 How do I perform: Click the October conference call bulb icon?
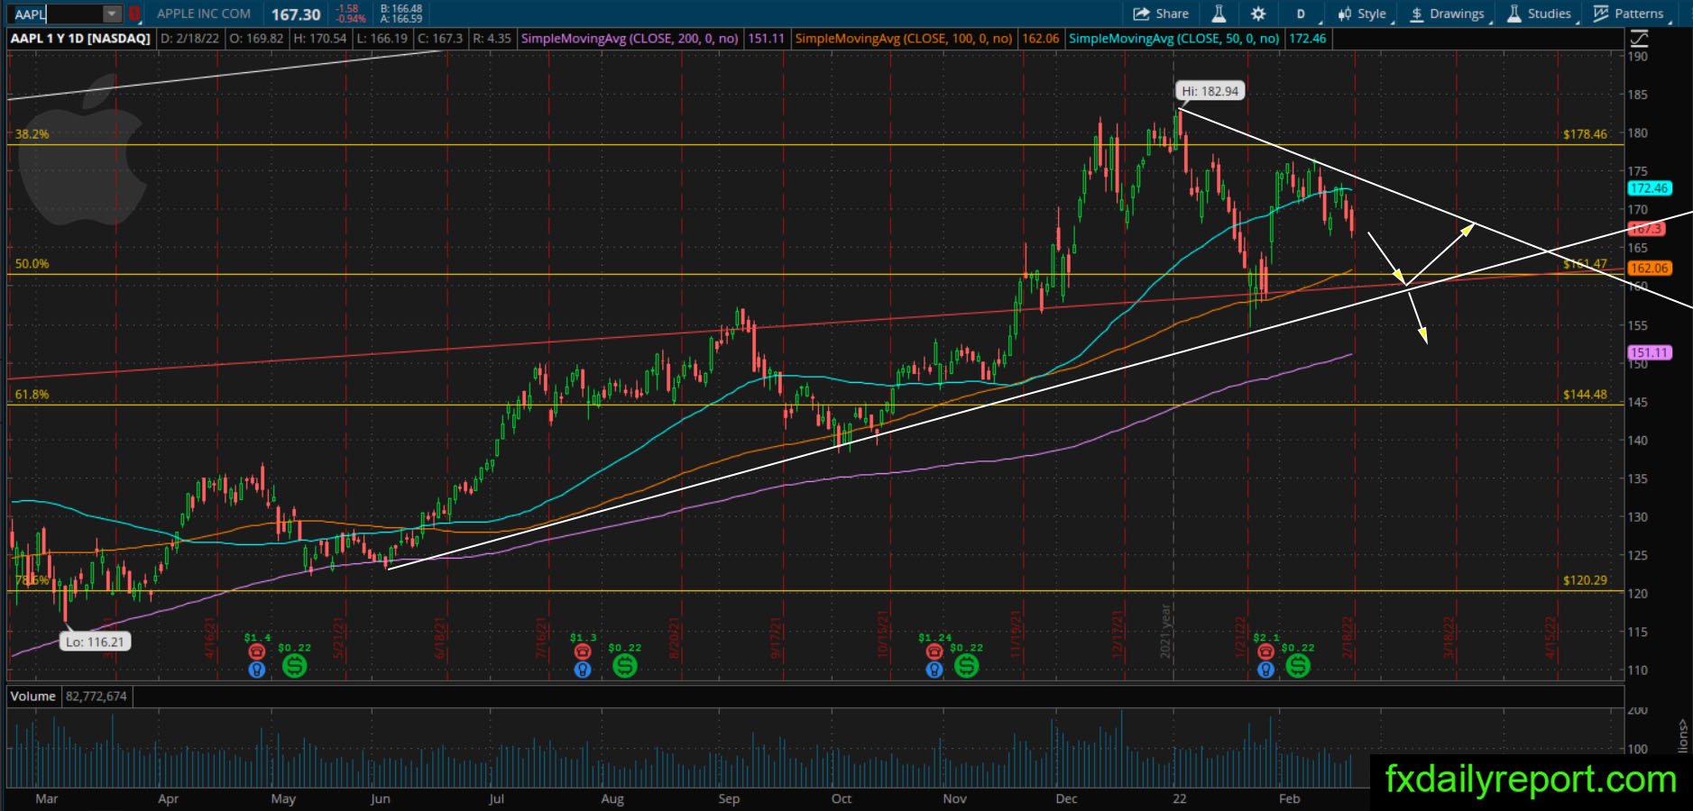pos(934,670)
